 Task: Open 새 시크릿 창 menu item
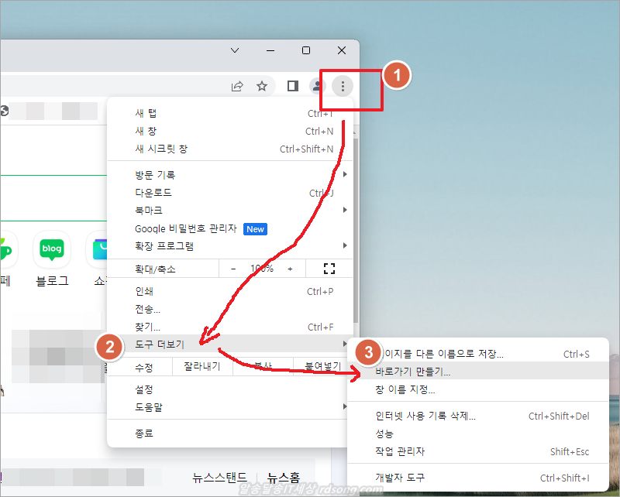(161, 149)
